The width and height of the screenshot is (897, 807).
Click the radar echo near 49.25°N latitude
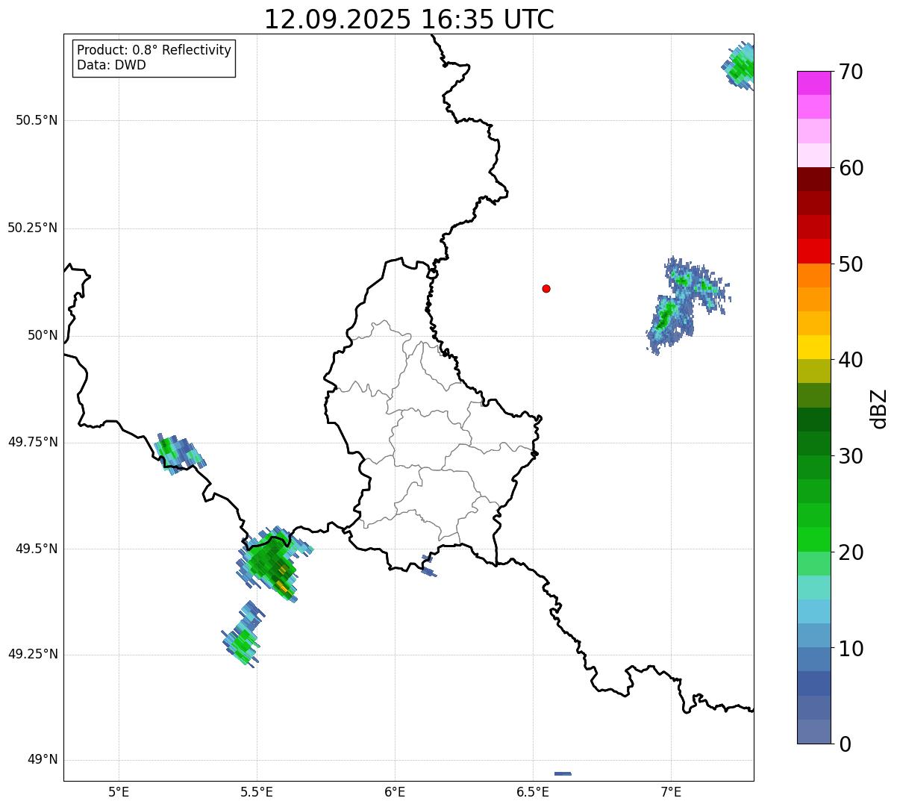point(242,640)
